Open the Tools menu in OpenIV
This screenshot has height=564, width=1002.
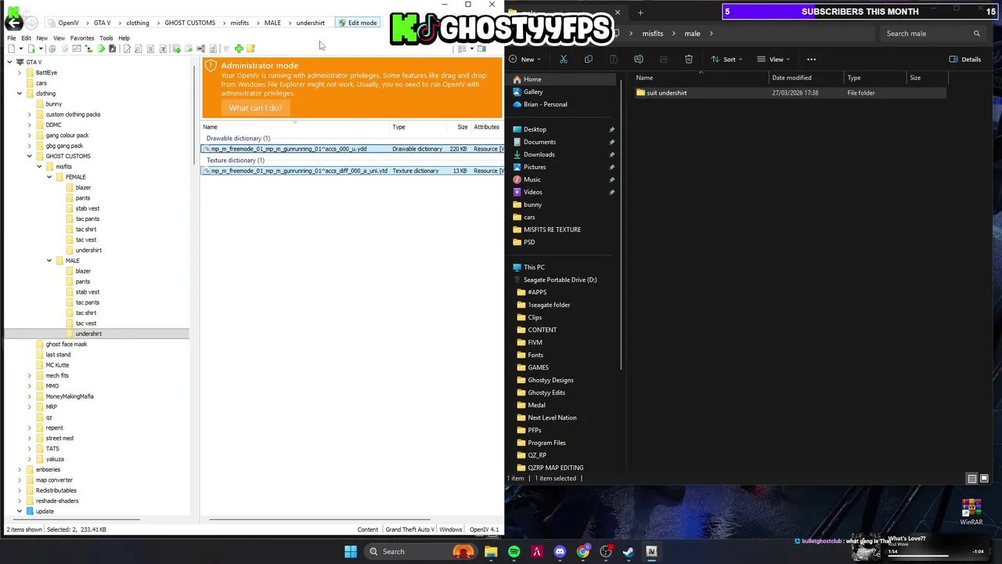(x=106, y=38)
